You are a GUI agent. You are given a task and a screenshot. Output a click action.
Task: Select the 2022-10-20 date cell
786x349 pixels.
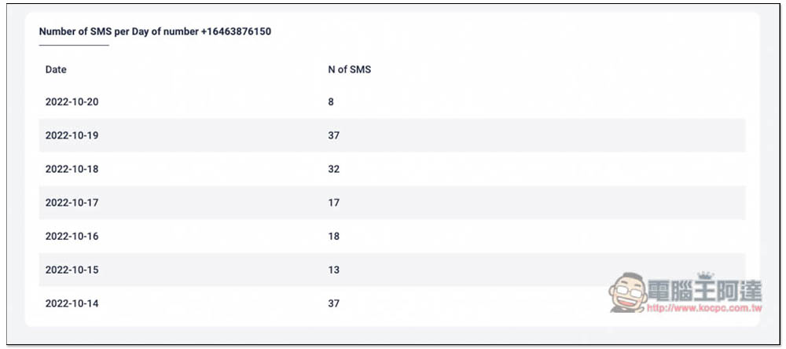[72, 102]
